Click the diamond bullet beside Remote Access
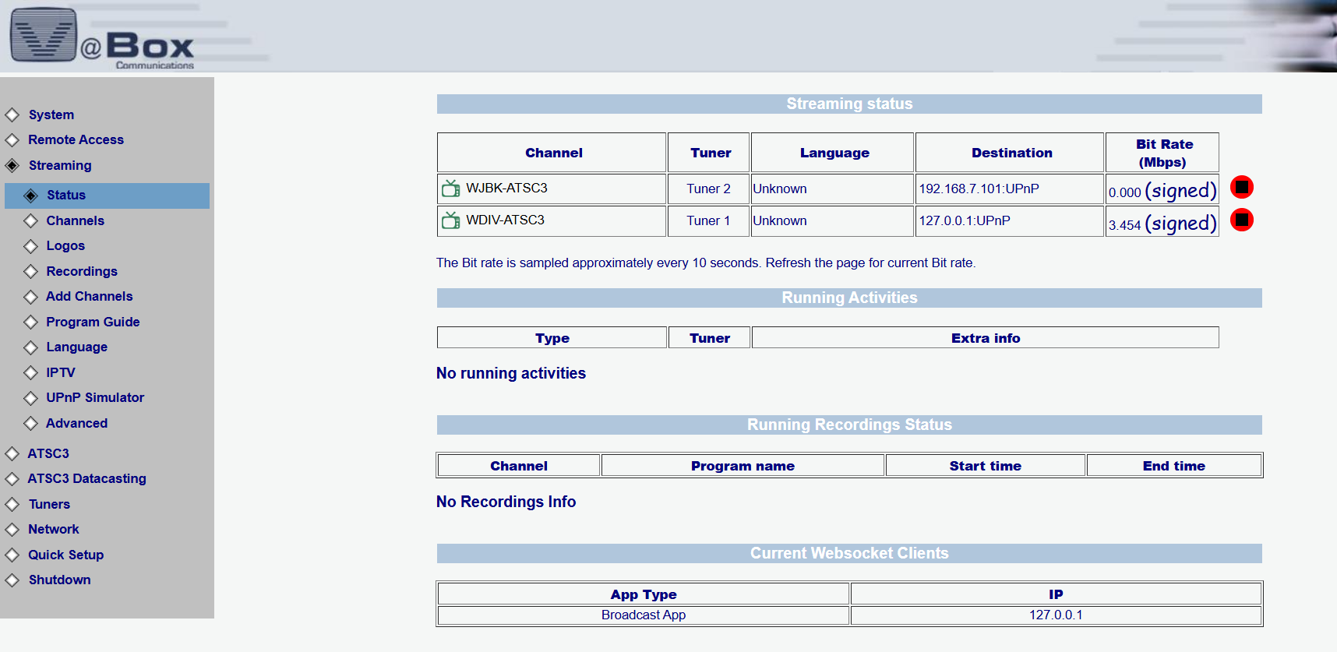The height and width of the screenshot is (652, 1337). pos(12,140)
